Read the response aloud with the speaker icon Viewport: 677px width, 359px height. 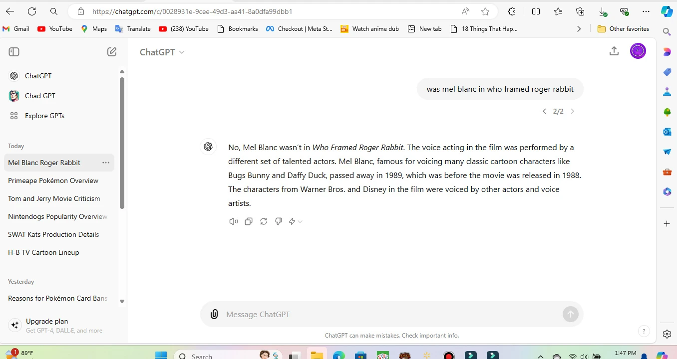[233, 221]
